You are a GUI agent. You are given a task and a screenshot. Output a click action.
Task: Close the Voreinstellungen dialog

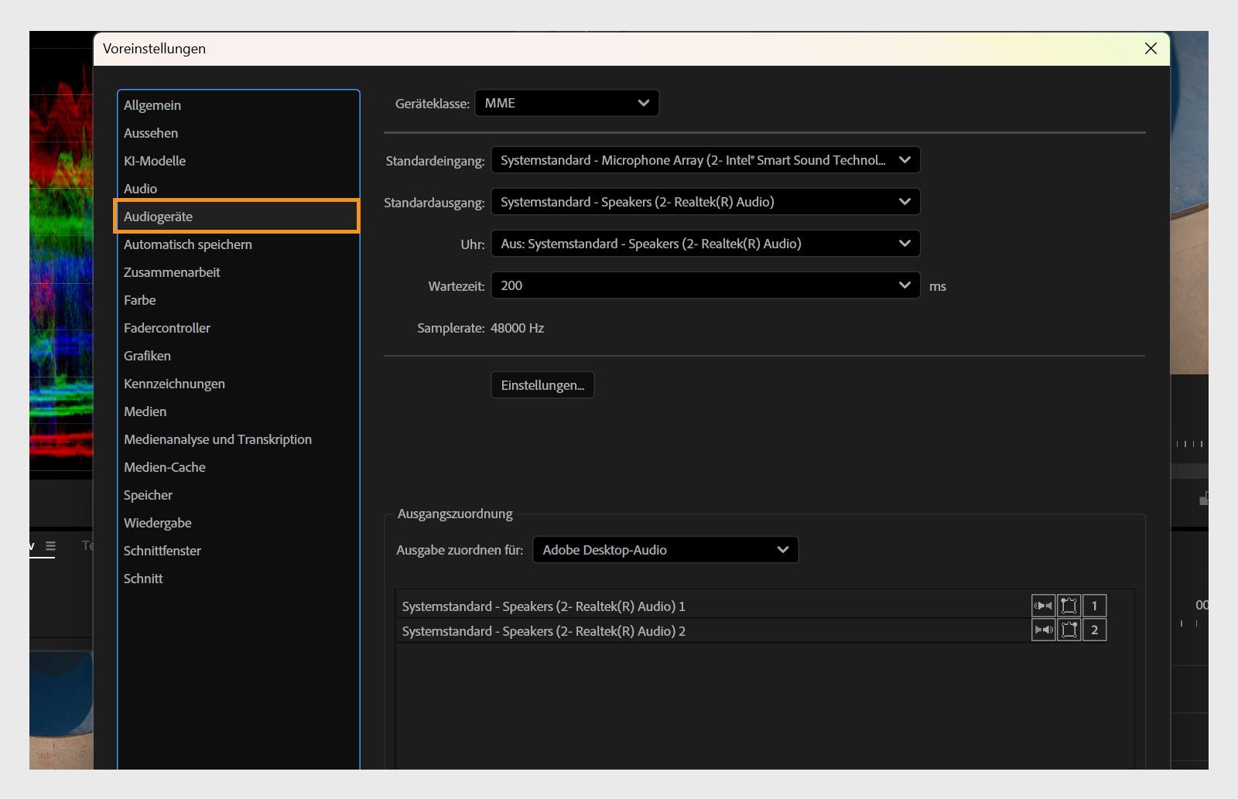[1151, 49]
